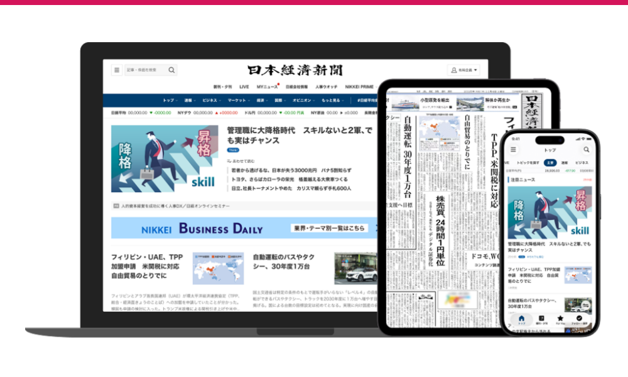
Task: Select the ビジネス tab on phone
Action: (582, 163)
